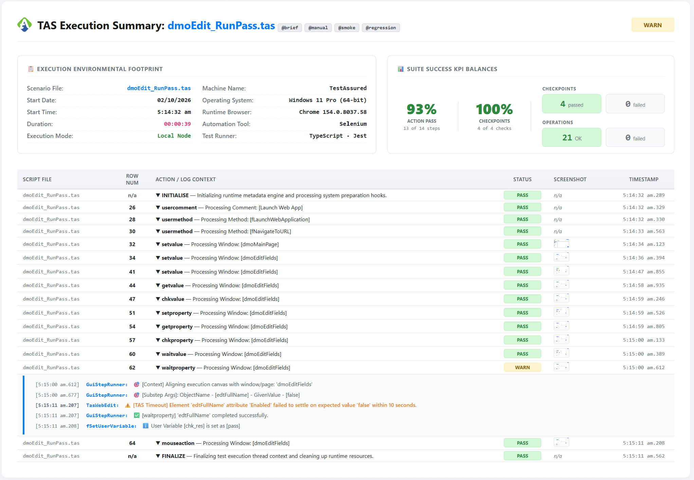Click the 0 failed operations tile

[635, 137]
